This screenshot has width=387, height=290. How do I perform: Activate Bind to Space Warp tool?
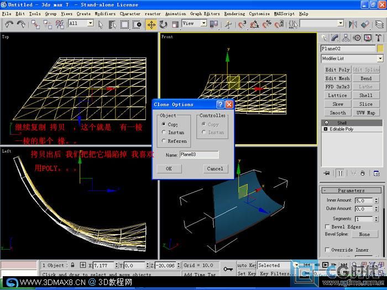tap(60, 24)
